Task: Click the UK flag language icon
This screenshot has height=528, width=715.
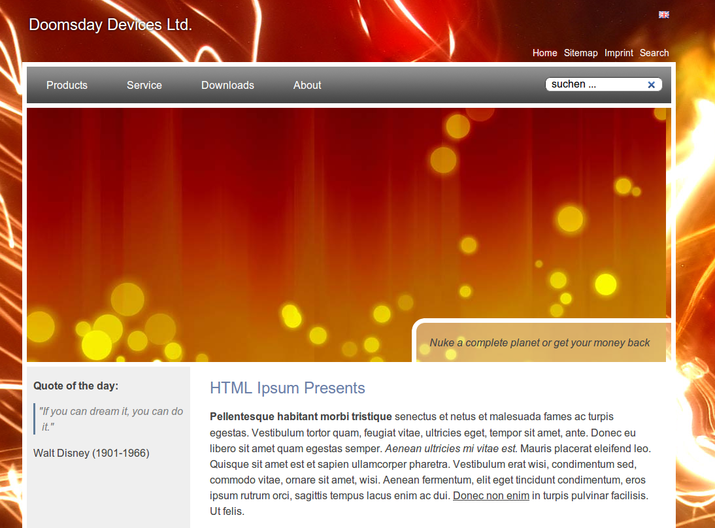Action: [664, 14]
